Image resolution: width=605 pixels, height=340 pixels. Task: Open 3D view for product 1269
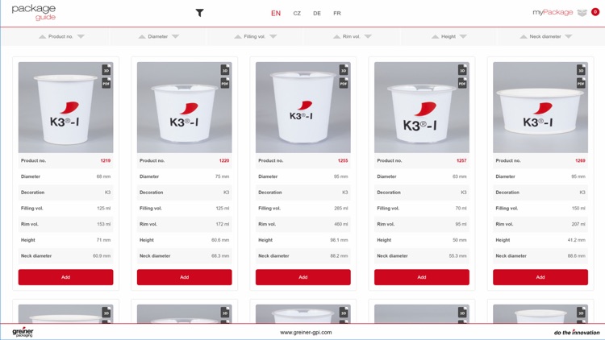point(581,70)
